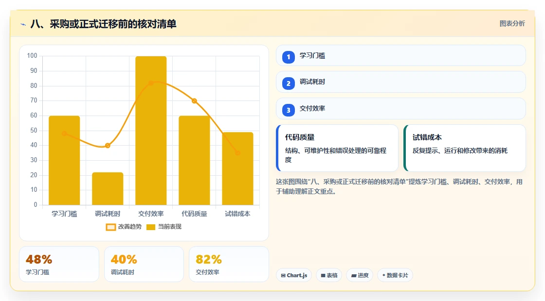This screenshot has height=301, width=545.
Task: Select the 调试耗时 list item
Action: pos(400,82)
